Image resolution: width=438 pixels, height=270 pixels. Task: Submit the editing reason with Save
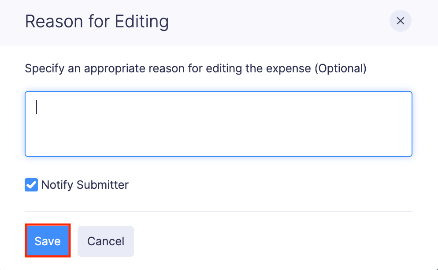47,241
